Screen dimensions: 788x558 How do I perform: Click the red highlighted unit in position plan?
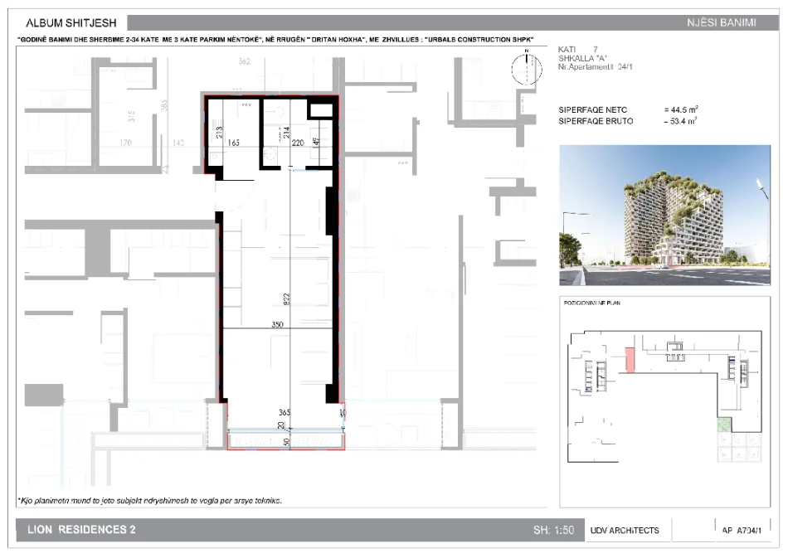[630, 360]
